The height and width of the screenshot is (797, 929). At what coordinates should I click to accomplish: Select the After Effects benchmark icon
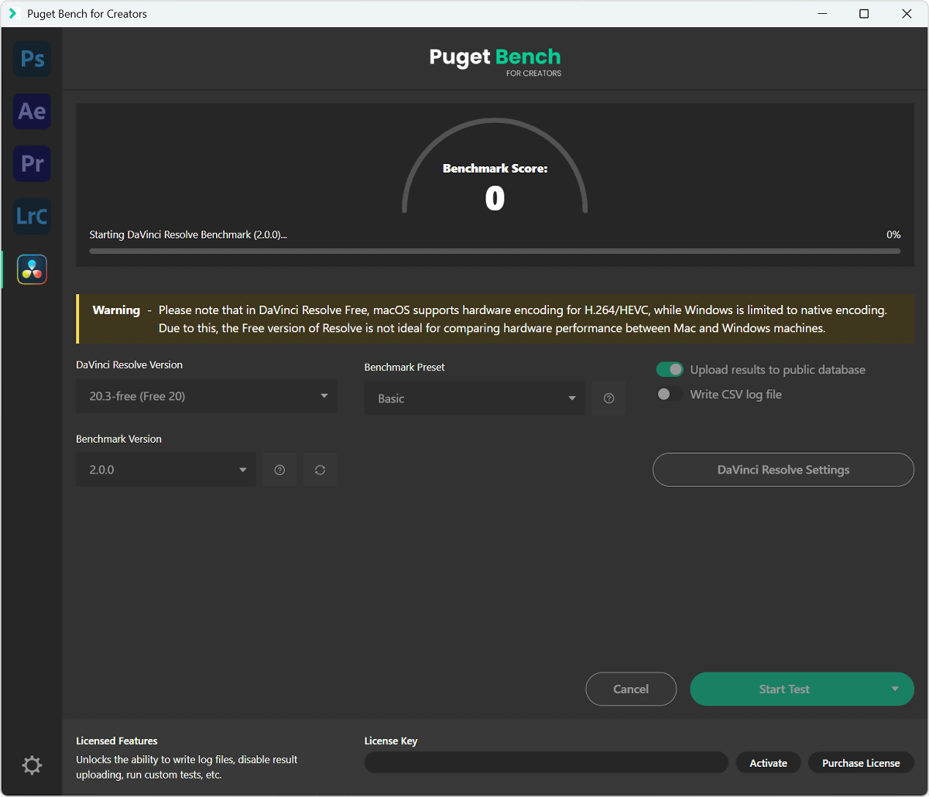pos(32,111)
